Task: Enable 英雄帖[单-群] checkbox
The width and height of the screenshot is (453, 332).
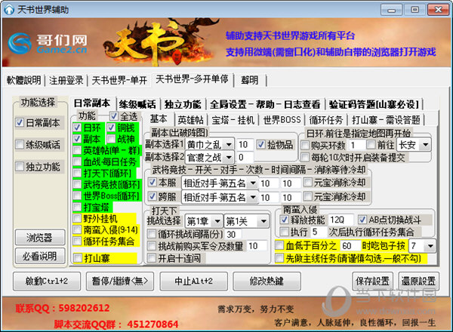Action: point(77,150)
